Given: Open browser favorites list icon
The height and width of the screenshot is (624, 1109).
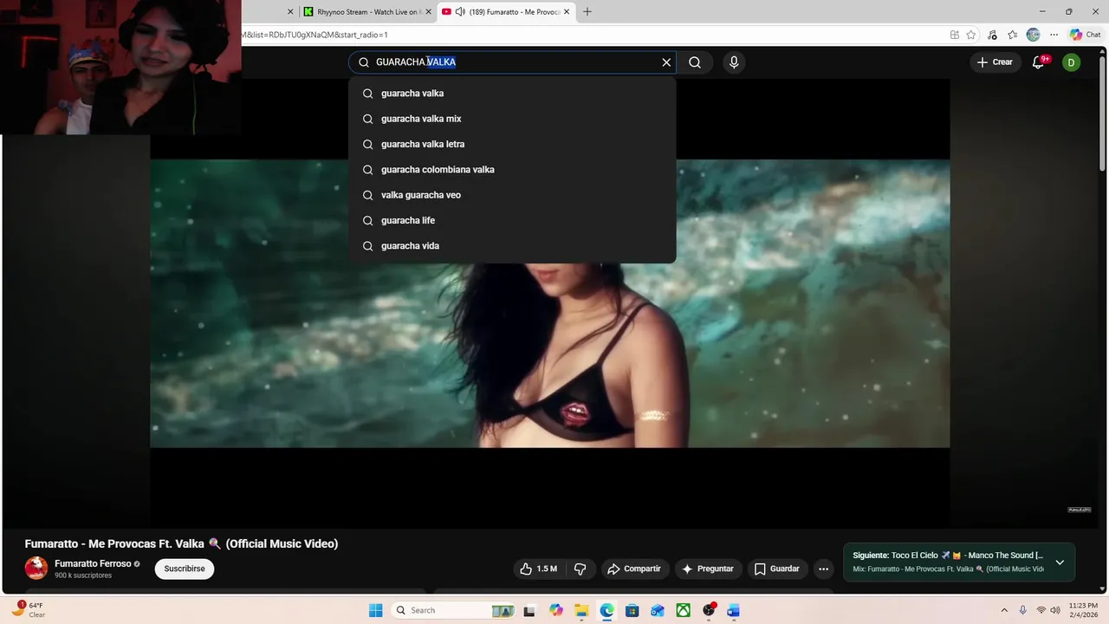Looking at the screenshot, I should (1012, 35).
